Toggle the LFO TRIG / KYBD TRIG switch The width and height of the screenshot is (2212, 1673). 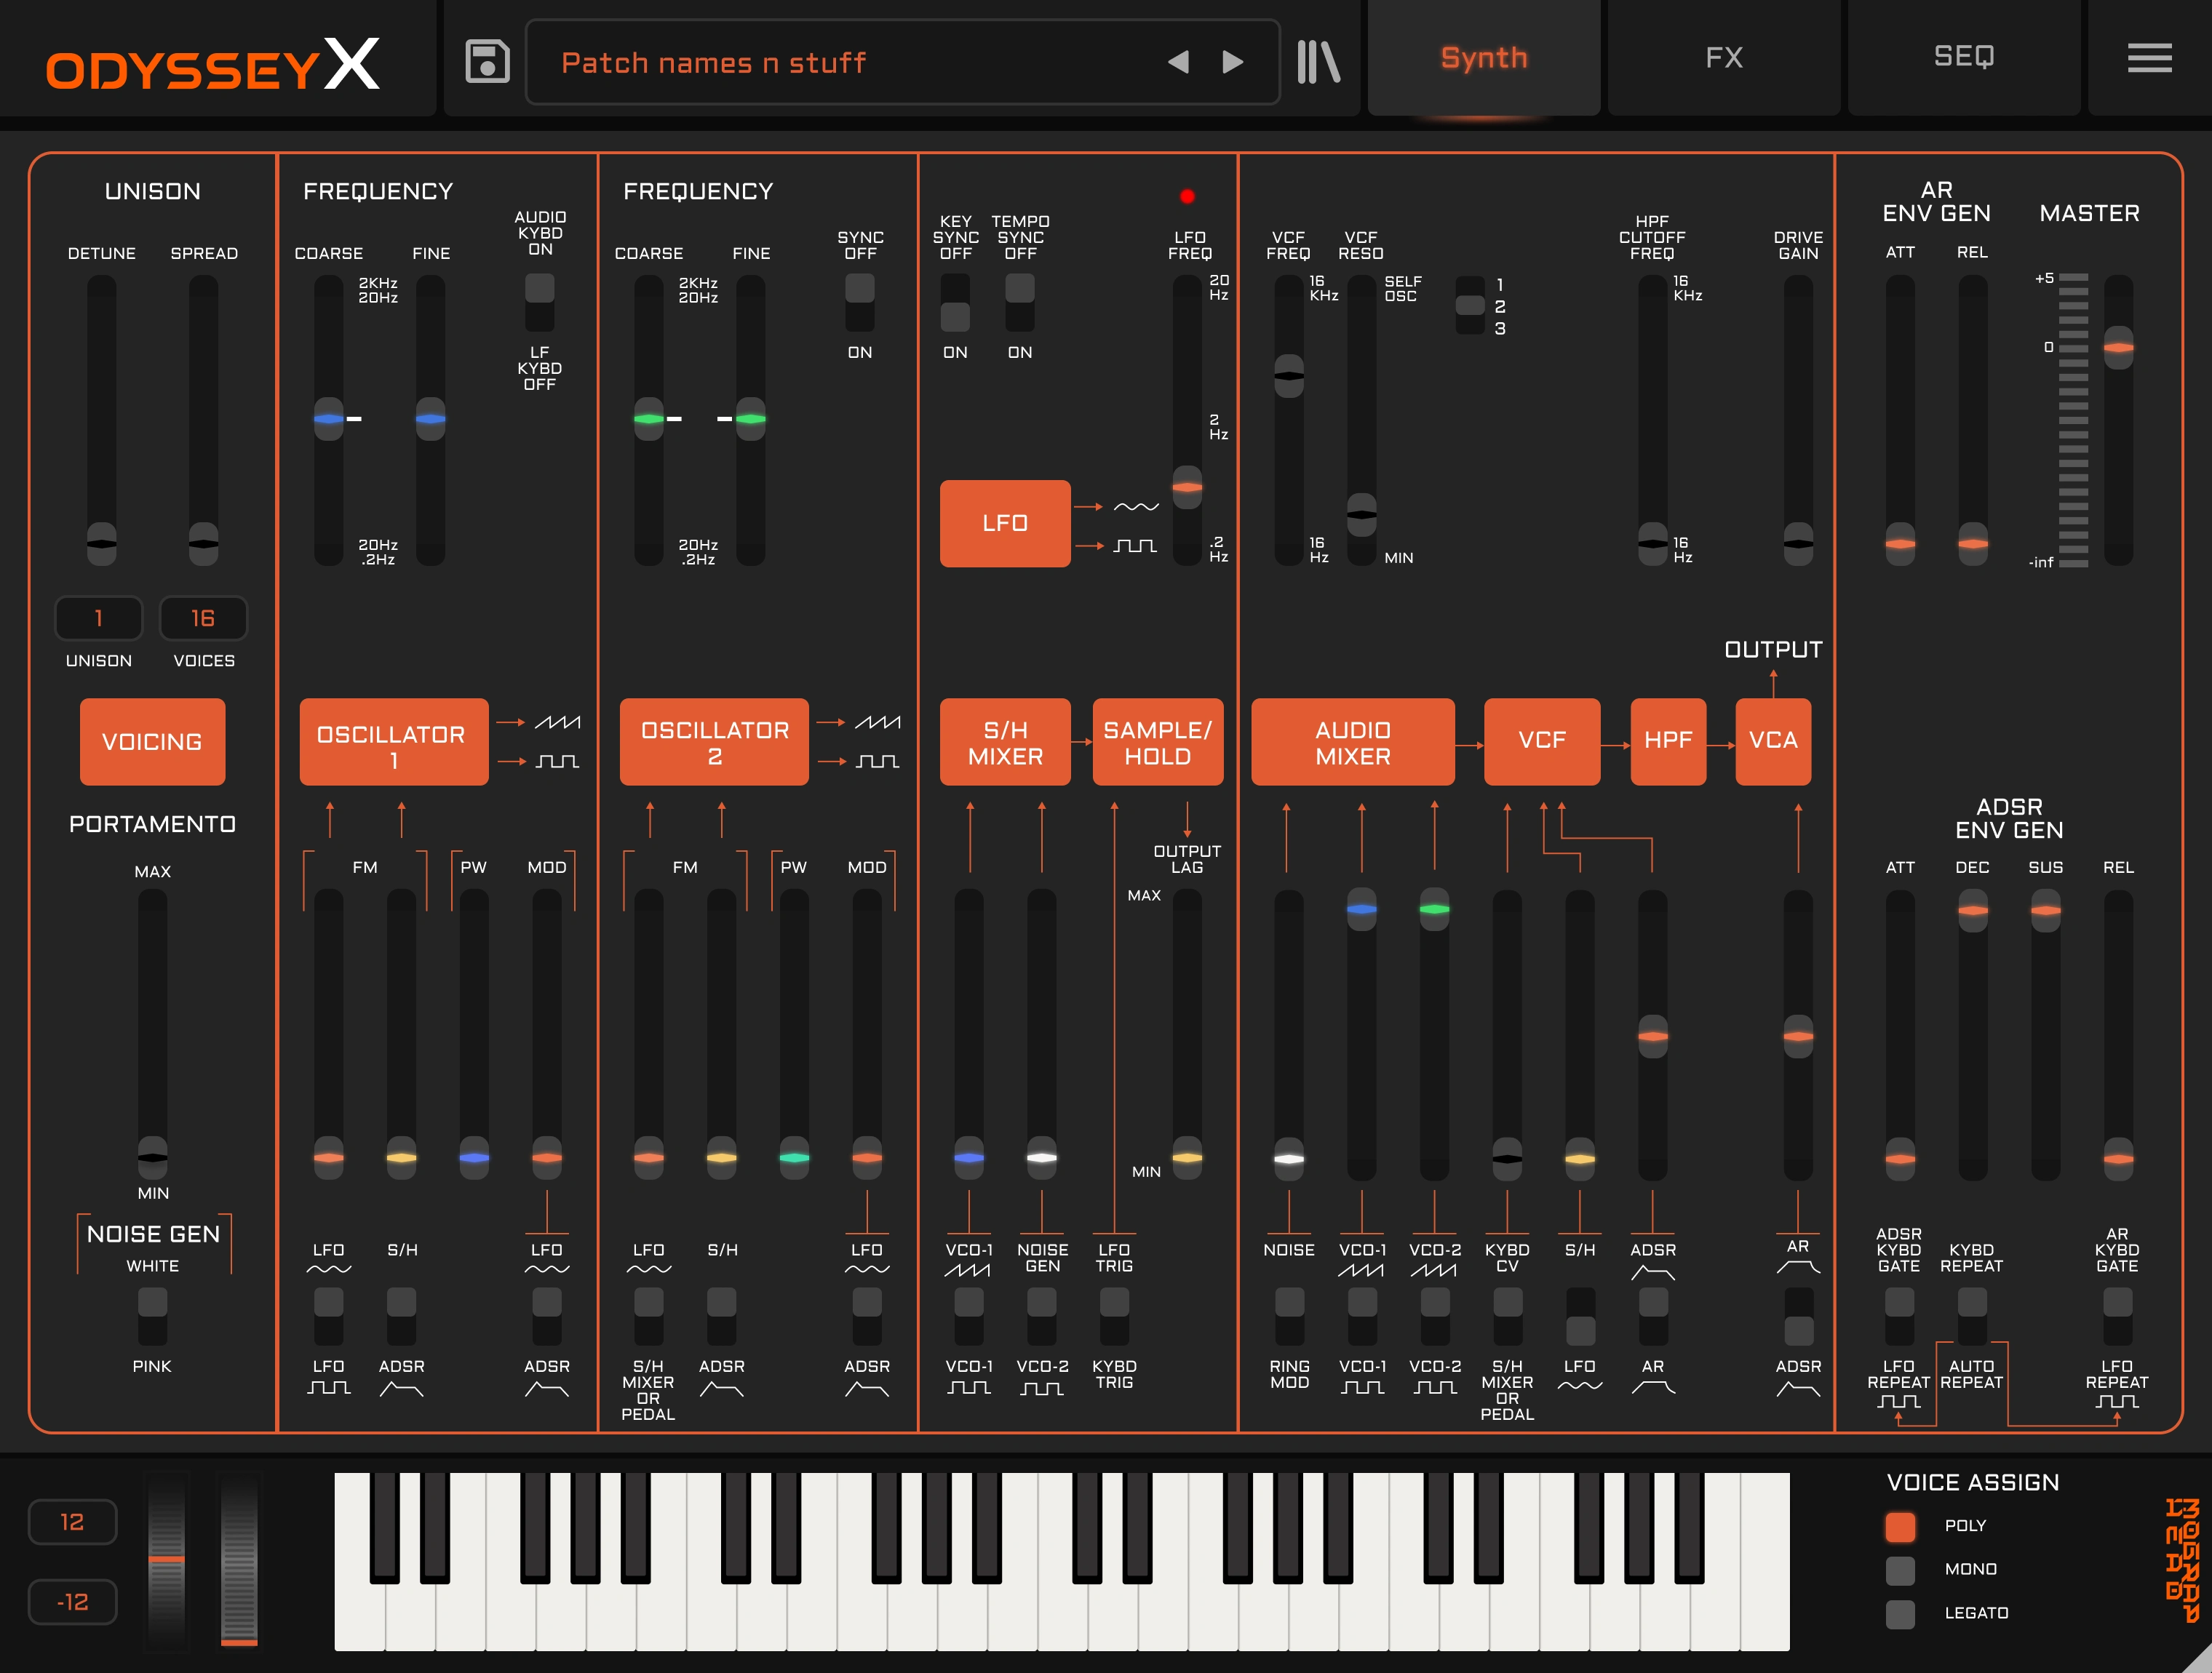pos(1114,1316)
